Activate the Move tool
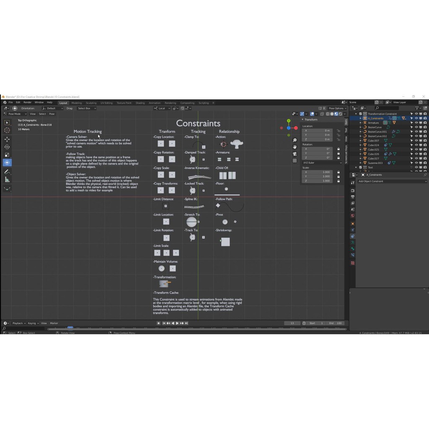The image size is (429, 429). [7, 139]
